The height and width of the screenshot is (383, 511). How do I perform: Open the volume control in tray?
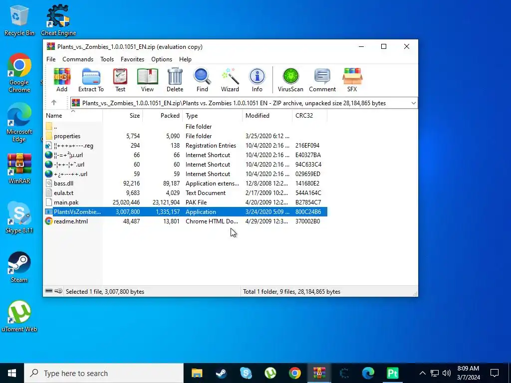tap(447, 373)
